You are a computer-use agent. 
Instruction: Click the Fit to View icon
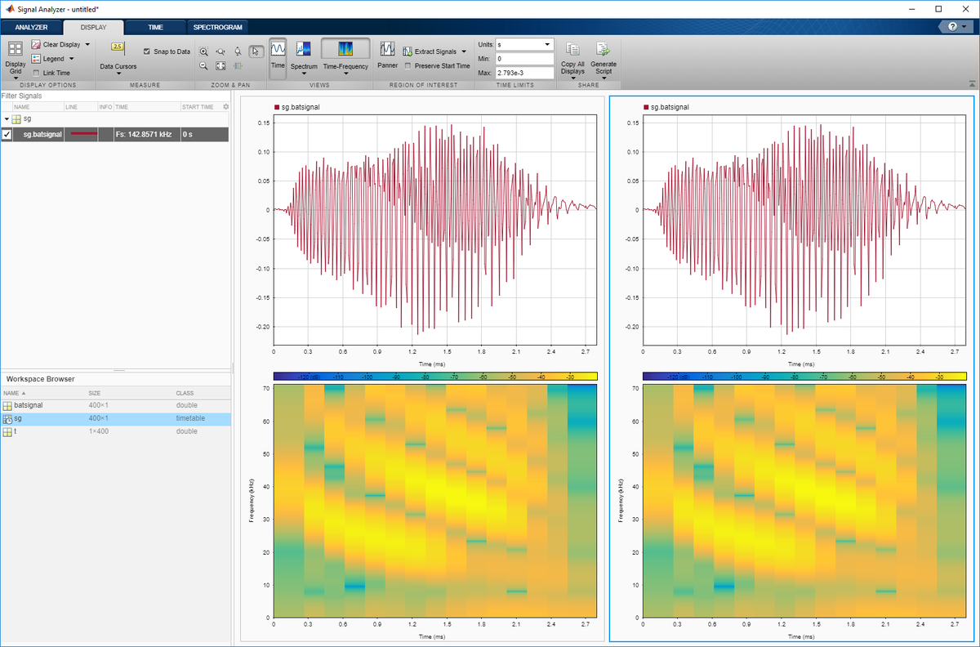coord(220,65)
